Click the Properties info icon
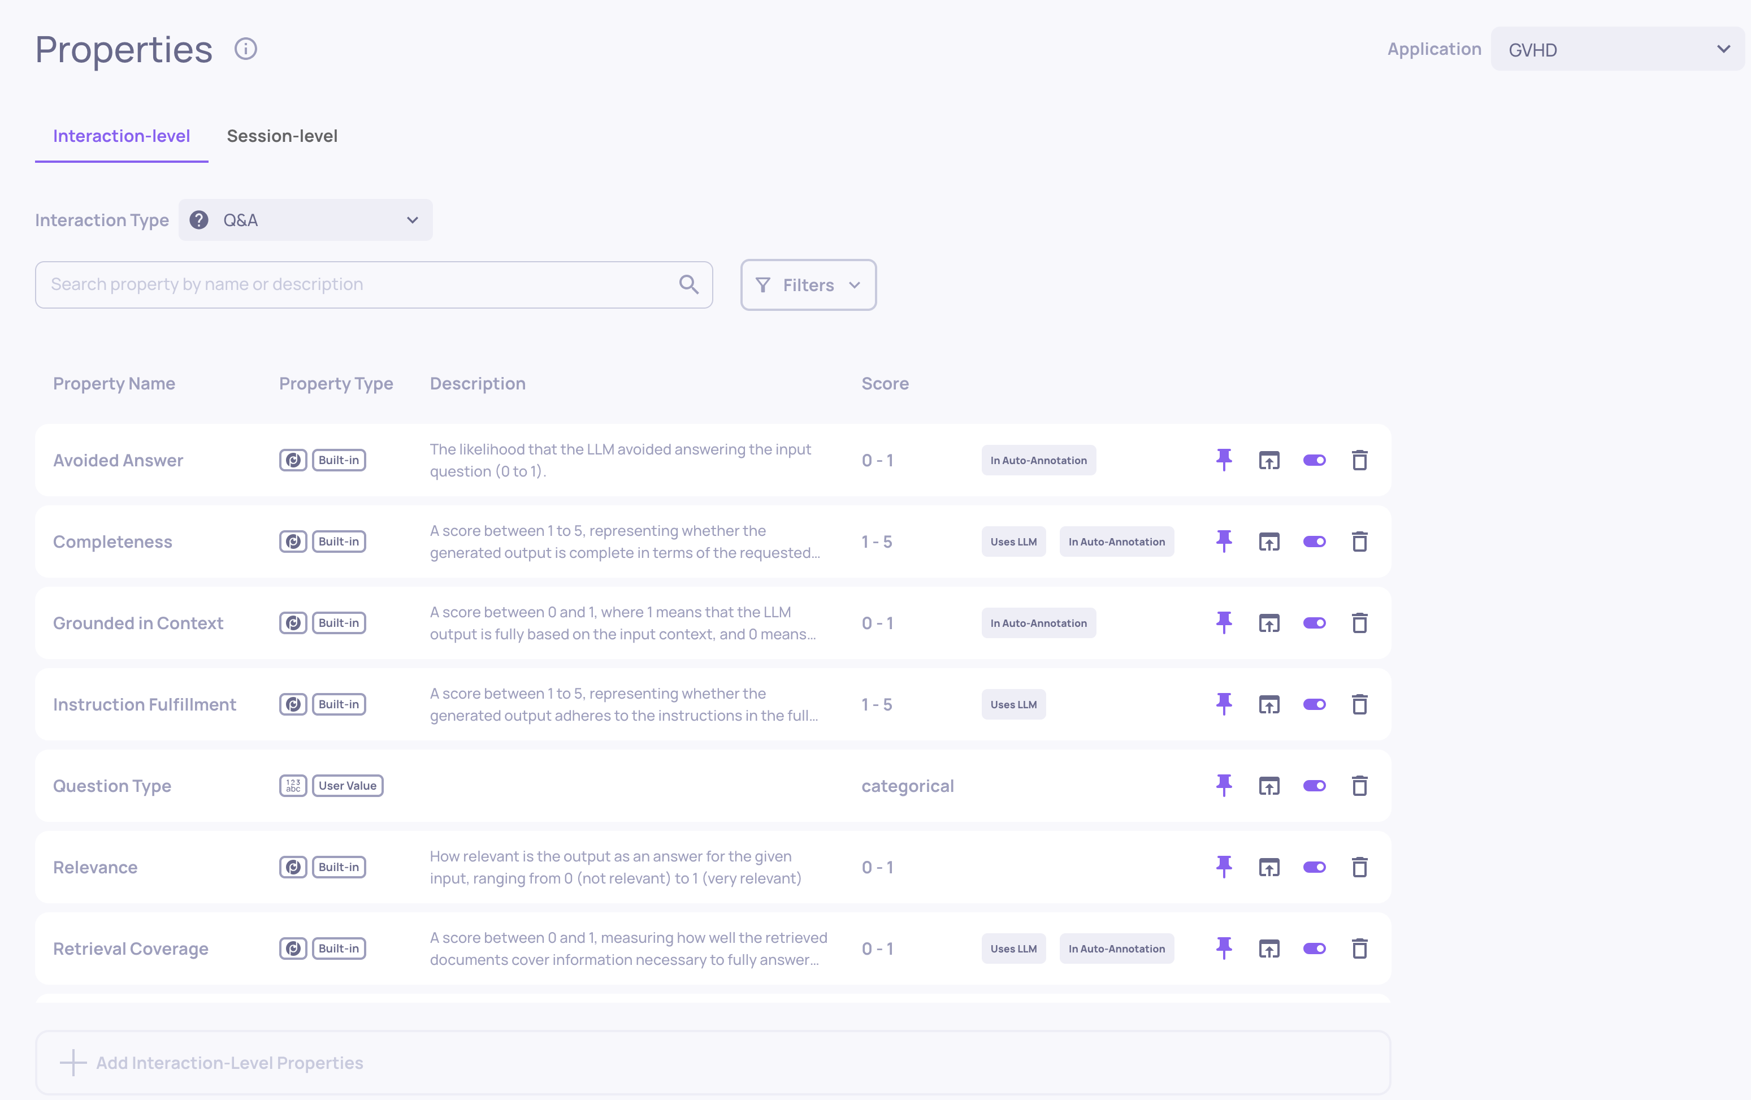Viewport: 1751px width, 1100px height. pos(246,49)
